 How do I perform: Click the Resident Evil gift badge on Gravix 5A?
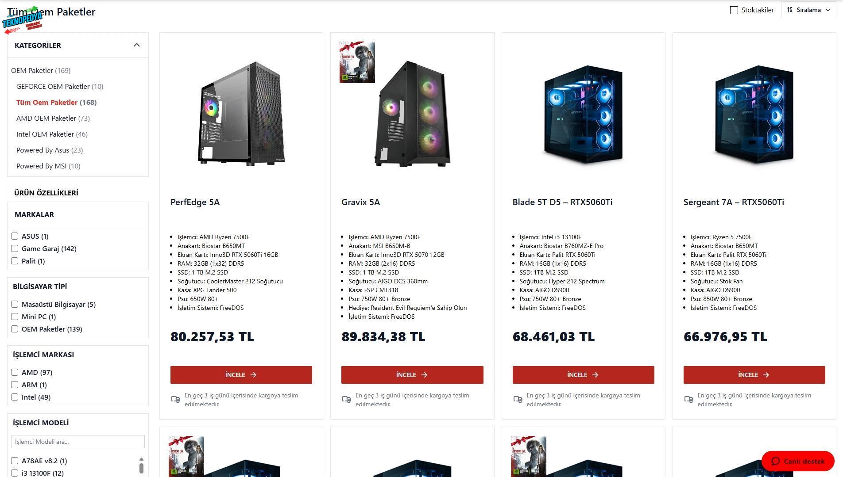point(357,62)
